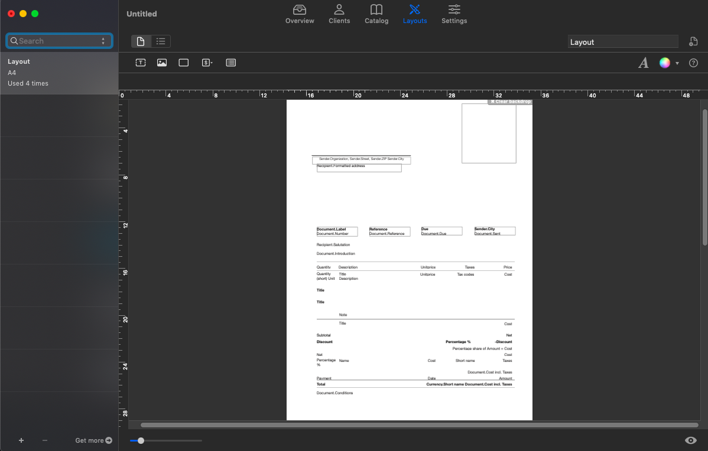
Task: Edit the Layout name field
Action: 623,42
